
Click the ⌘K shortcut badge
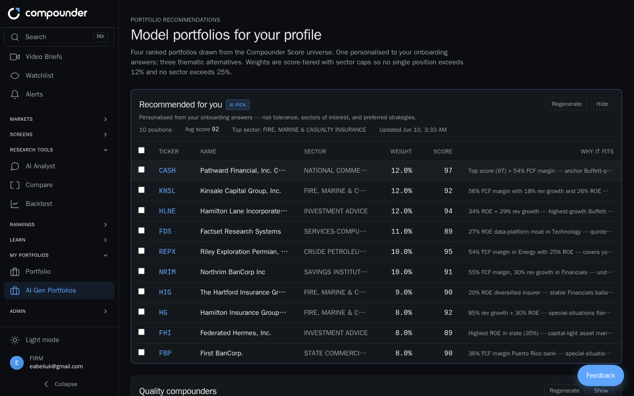click(101, 37)
